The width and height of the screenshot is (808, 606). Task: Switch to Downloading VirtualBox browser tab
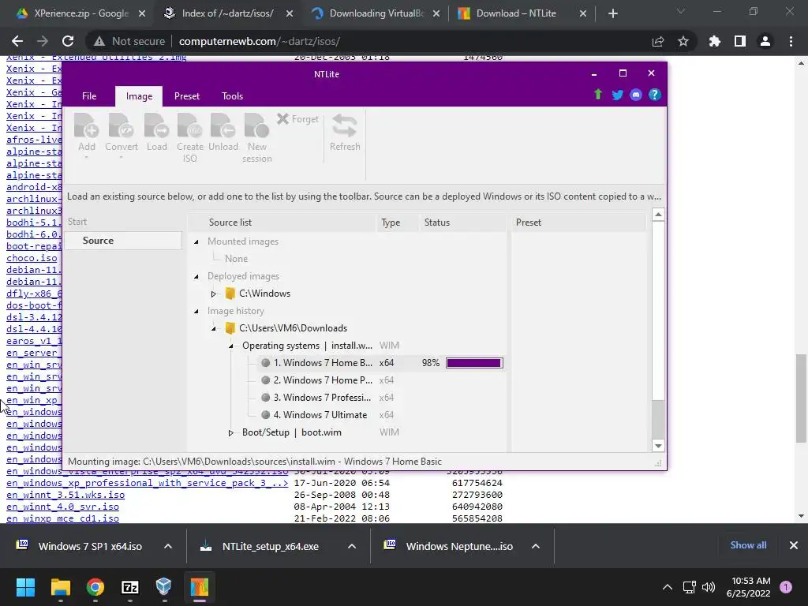point(376,13)
